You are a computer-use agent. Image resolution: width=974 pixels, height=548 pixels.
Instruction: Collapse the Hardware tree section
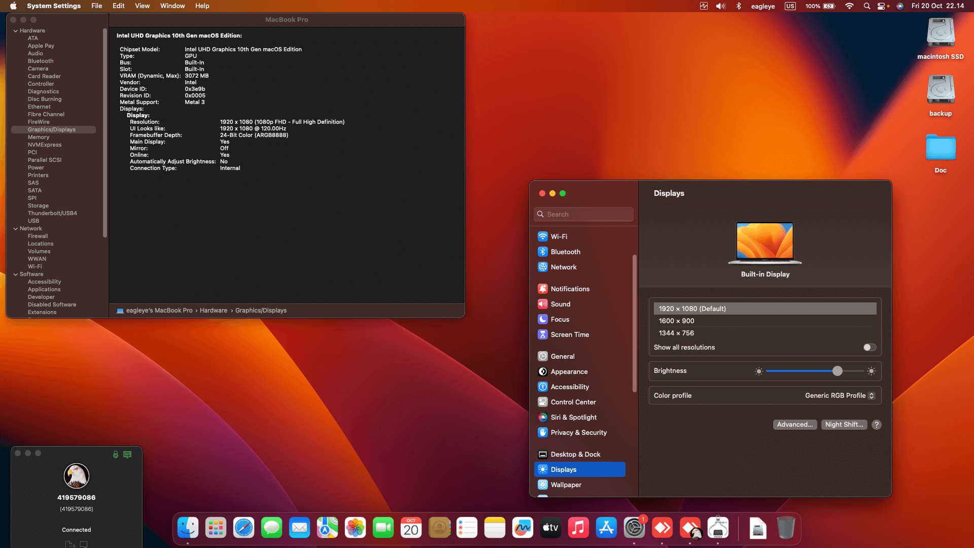(x=16, y=31)
